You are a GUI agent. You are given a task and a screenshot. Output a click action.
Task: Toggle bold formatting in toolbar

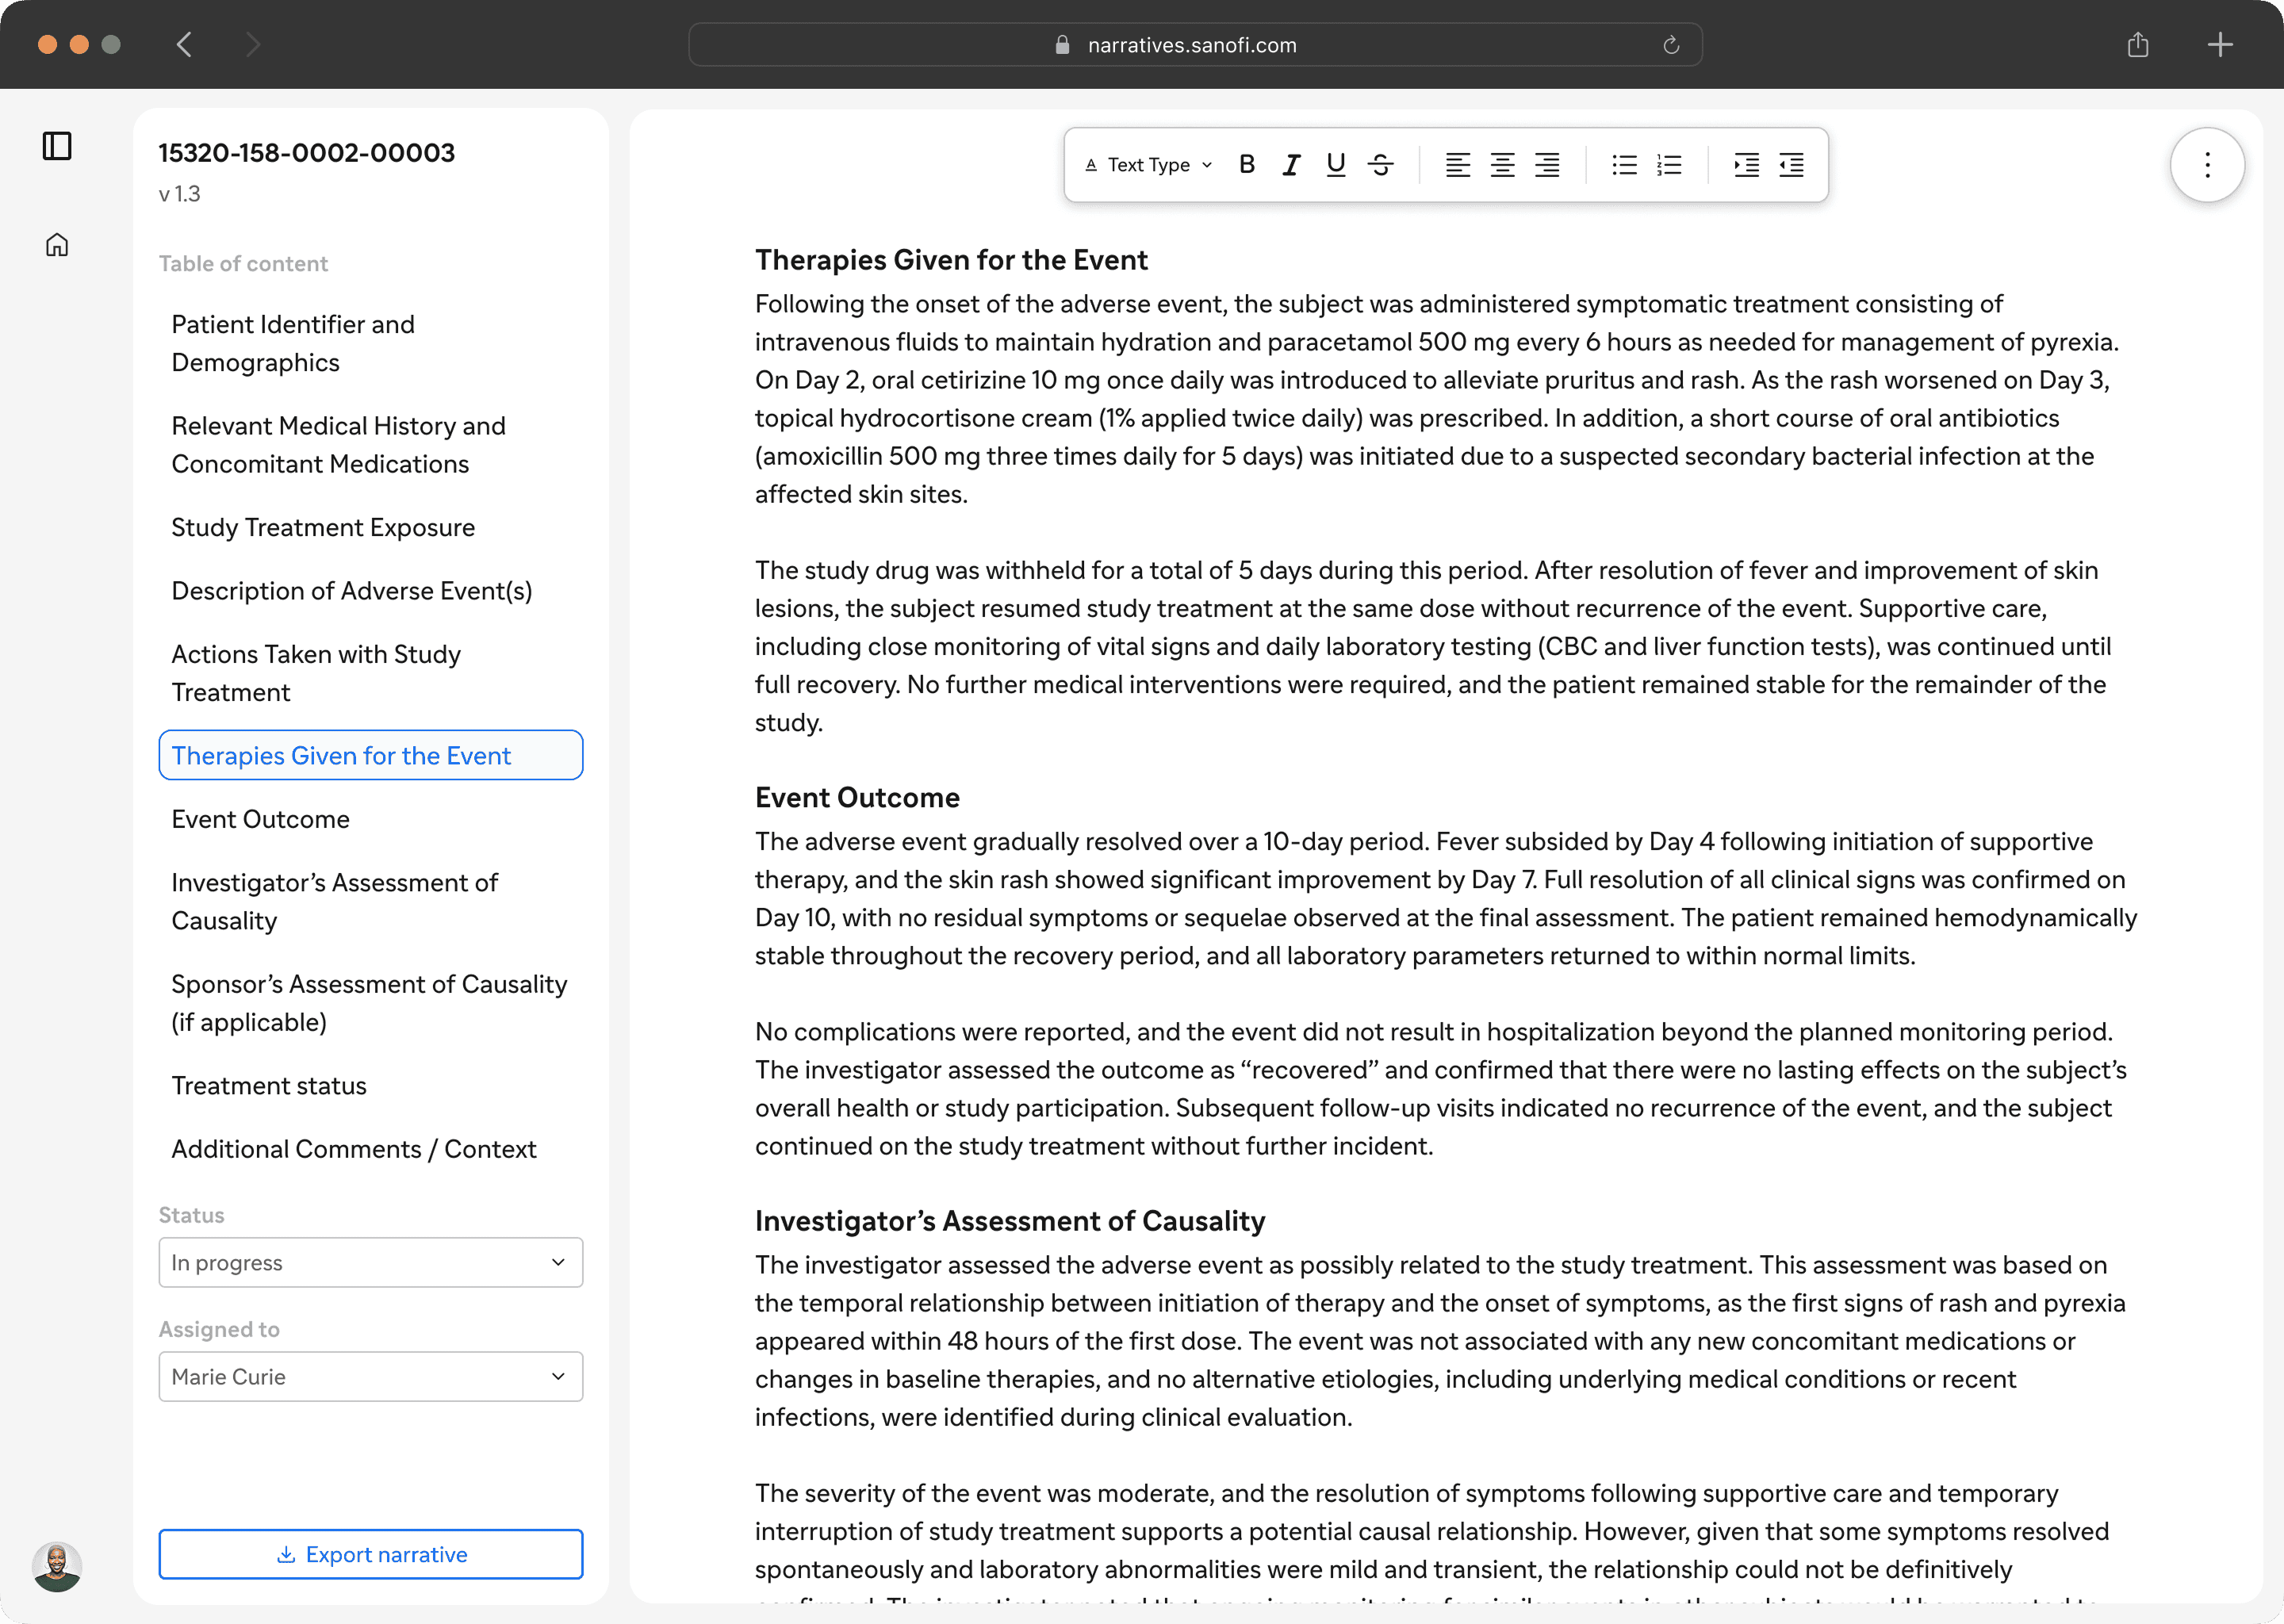pos(1246,165)
